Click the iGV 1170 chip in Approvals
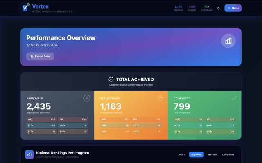262x163 pixels. (73, 119)
